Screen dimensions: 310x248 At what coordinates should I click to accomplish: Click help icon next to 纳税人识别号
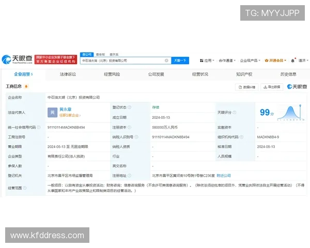pyautogui.click(x=136, y=137)
